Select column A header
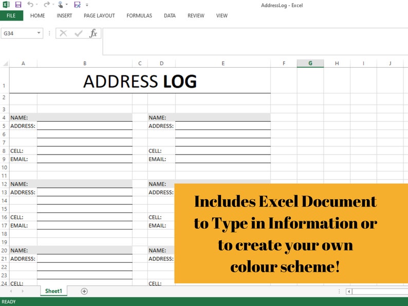The height and width of the screenshot is (306, 408). point(23,64)
